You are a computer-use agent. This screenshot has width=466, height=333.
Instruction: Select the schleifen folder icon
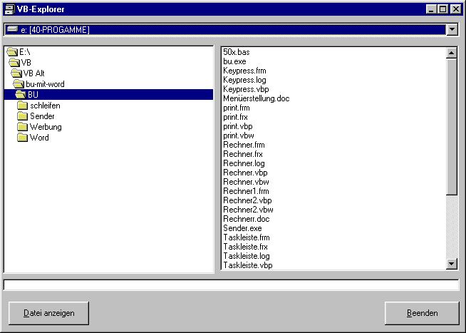(x=22, y=106)
